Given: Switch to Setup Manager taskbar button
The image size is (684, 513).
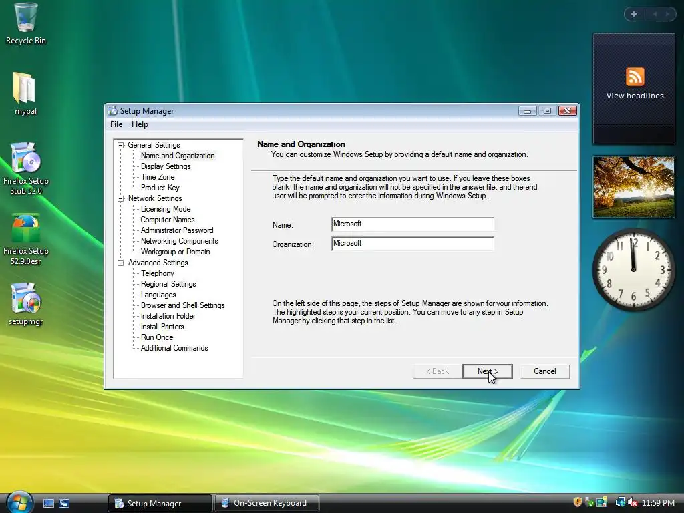Looking at the screenshot, I should tap(160, 503).
